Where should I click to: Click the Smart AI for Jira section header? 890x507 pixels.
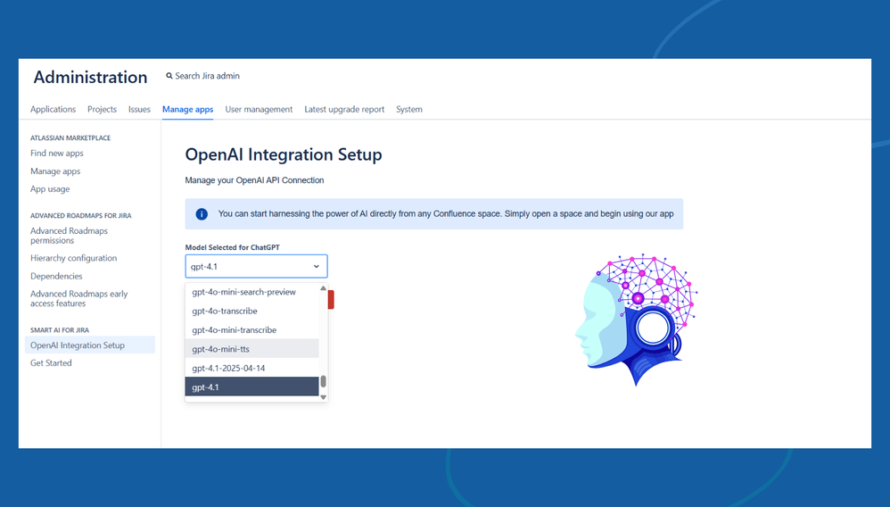60,329
